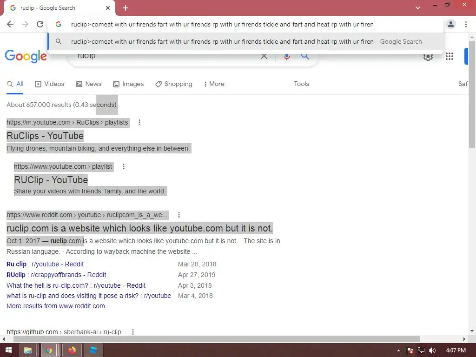Open options for m.youtube.com RuClips result
Viewport: 476px width, 357px height.
coord(139,122)
